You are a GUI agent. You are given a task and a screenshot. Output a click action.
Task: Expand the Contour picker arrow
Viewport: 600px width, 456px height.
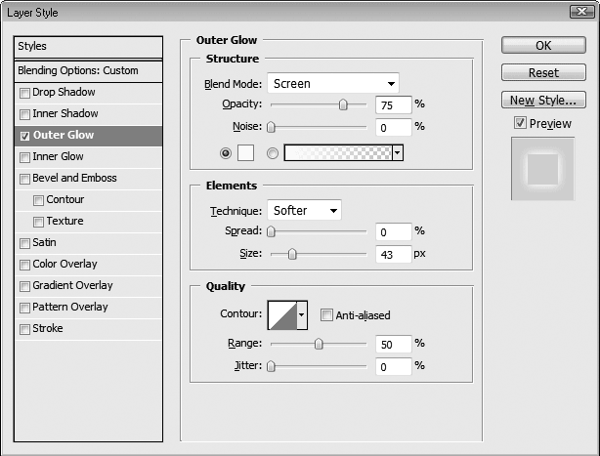click(x=302, y=315)
